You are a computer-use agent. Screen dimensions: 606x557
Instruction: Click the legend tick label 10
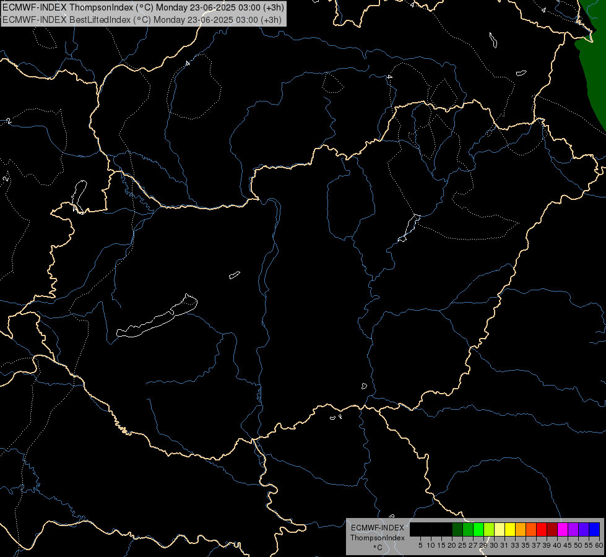pyautogui.click(x=431, y=545)
